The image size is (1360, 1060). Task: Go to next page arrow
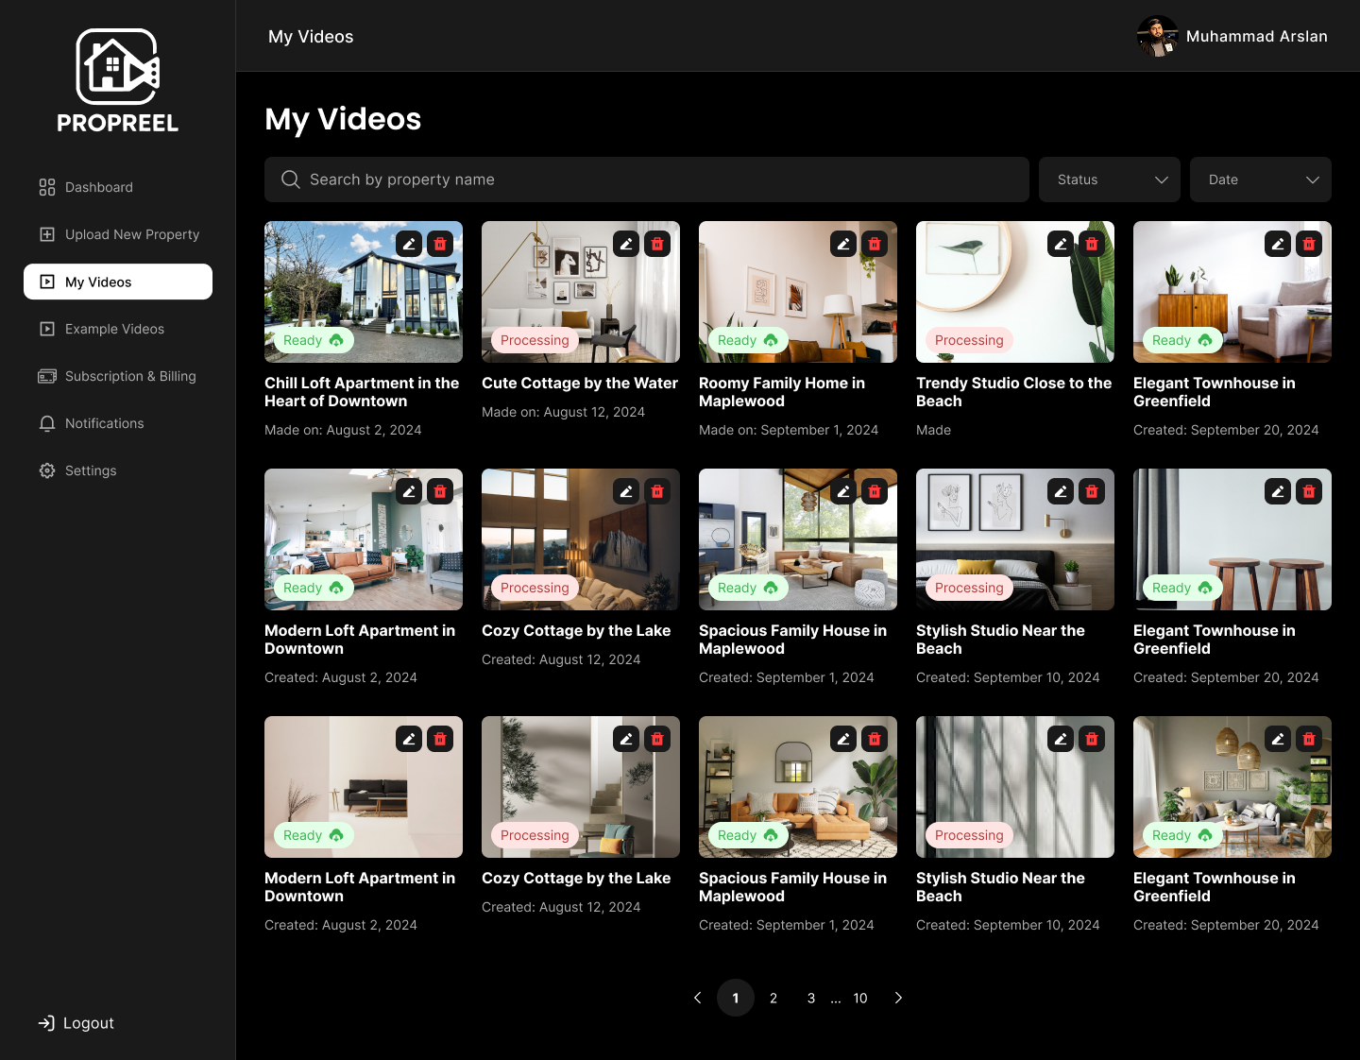(898, 998)
